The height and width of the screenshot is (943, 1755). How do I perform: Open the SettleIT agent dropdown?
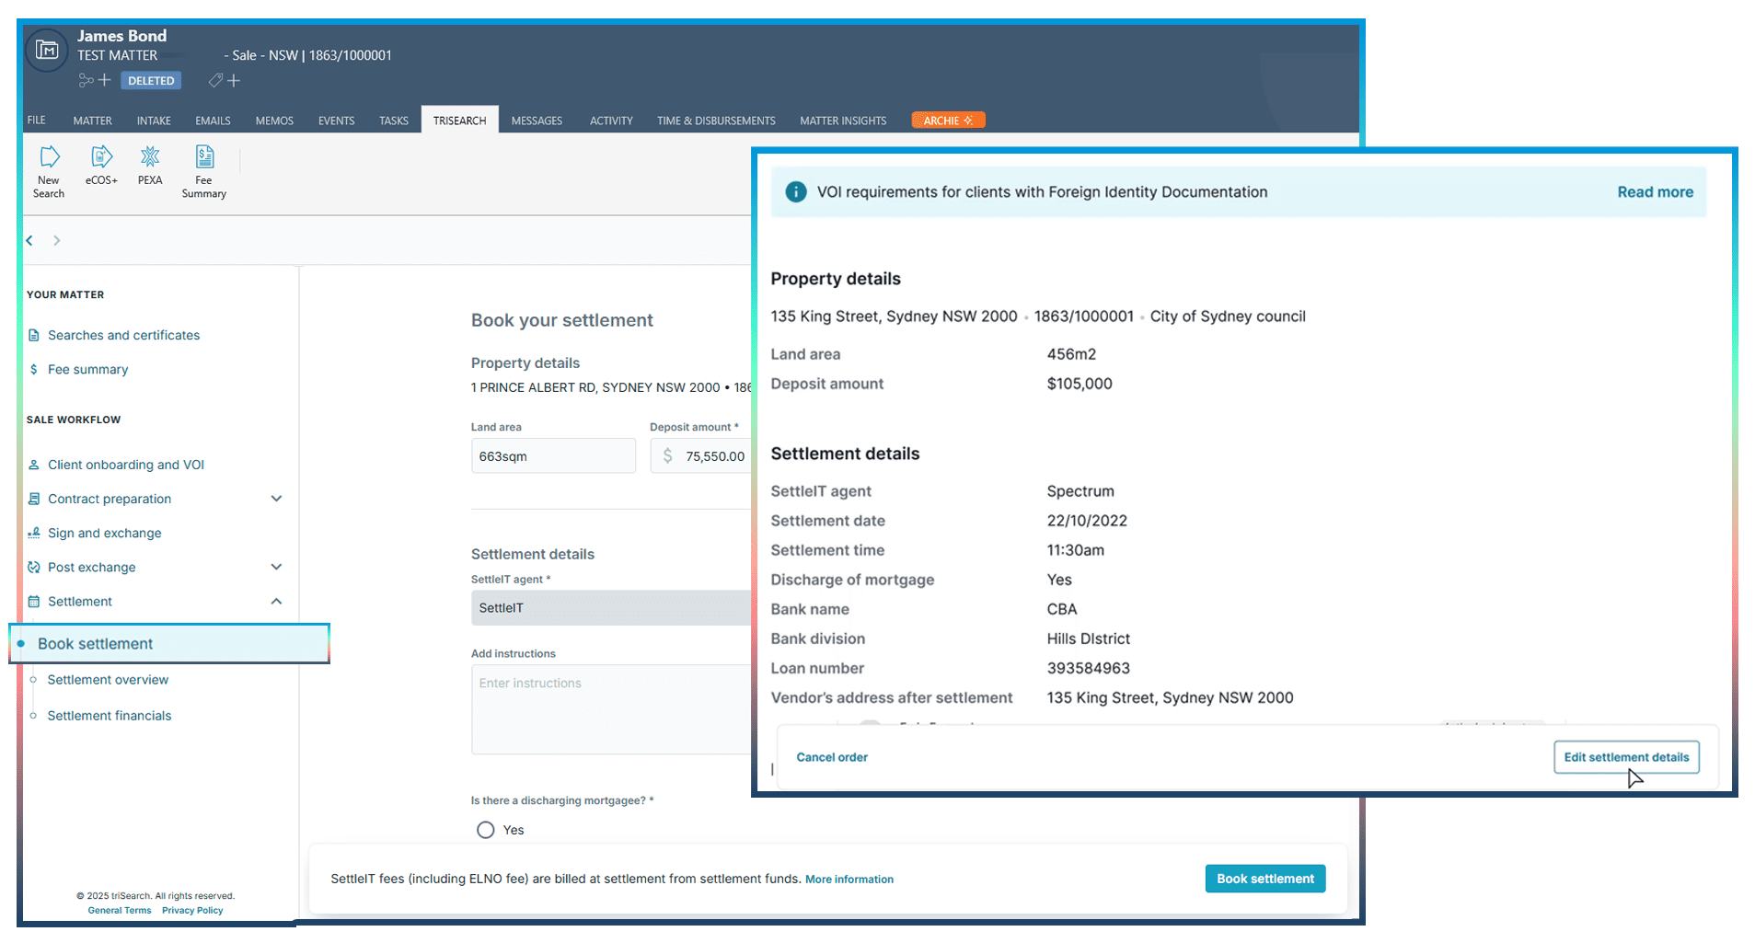[611, 608]
